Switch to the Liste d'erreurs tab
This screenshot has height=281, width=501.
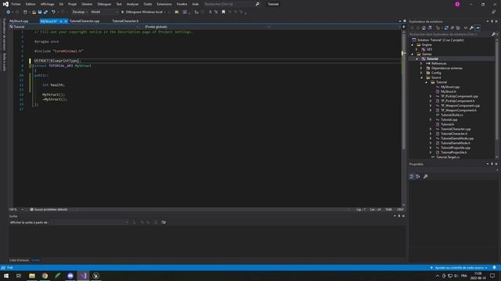coord(19,260)
